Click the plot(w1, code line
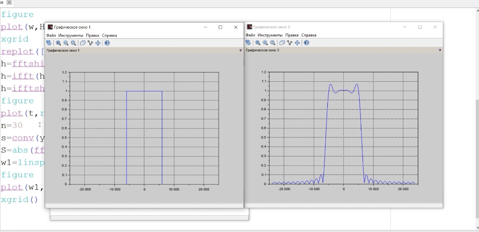Screen dimensions: 479x232 tap(22, 187)
